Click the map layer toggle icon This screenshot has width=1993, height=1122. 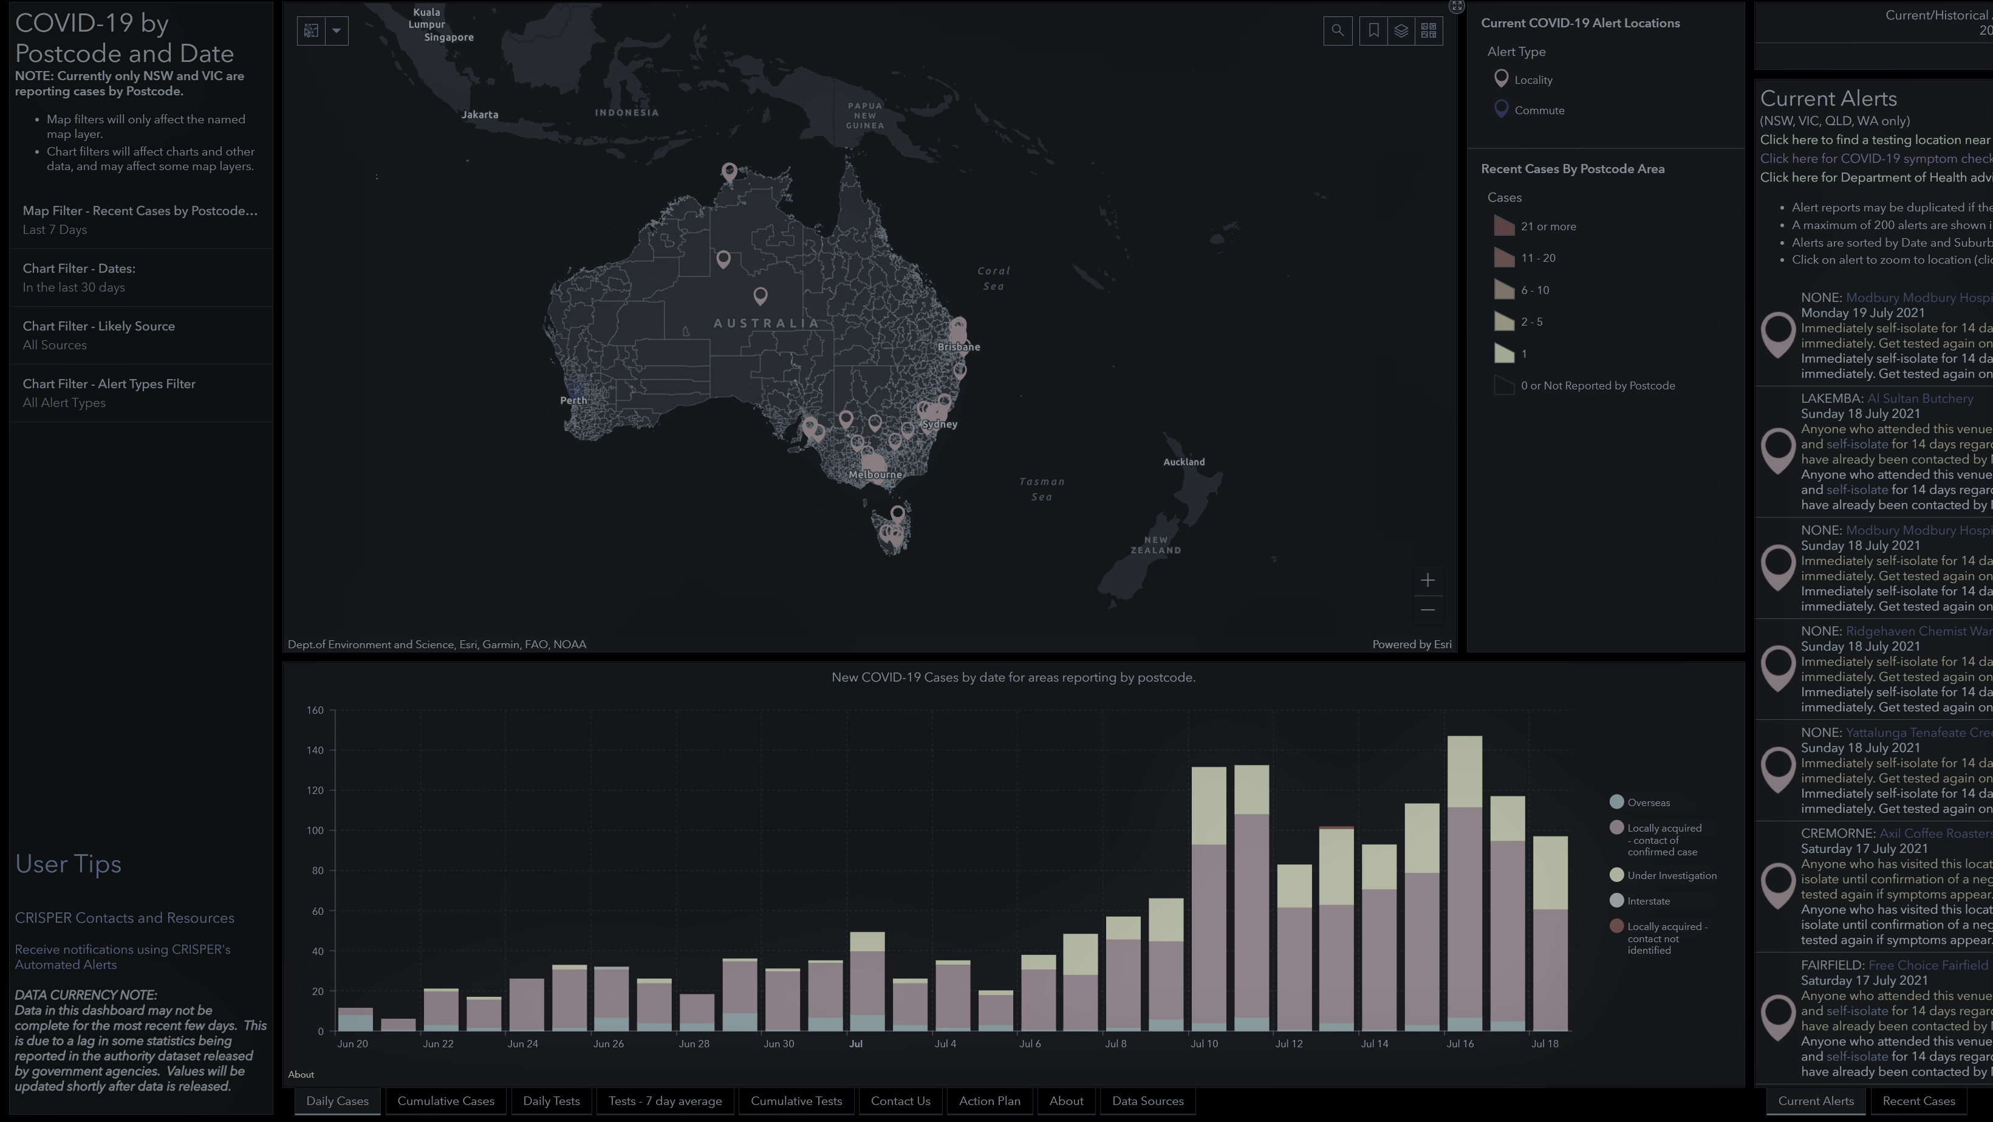pos(1400,30)
